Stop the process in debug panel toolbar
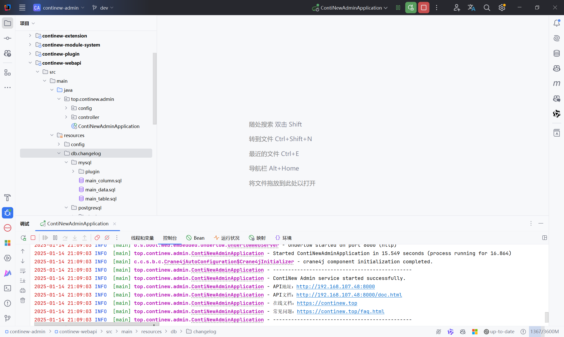The height and width of the screenshot is (337, 564). pyautogui.click(x=33, y=238)
